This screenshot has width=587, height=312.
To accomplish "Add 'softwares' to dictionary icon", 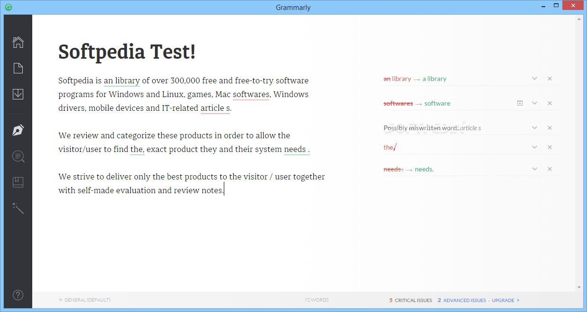I will pos(520,103).
